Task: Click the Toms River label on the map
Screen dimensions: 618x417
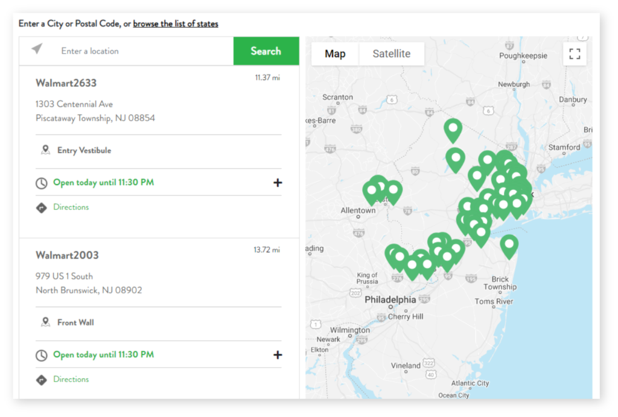Action: pos(494,301)
